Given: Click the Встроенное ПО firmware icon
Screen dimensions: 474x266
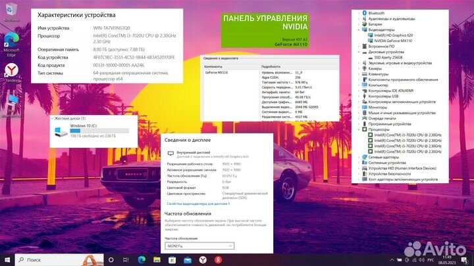Looking at the screenshot, I should 365,47.
